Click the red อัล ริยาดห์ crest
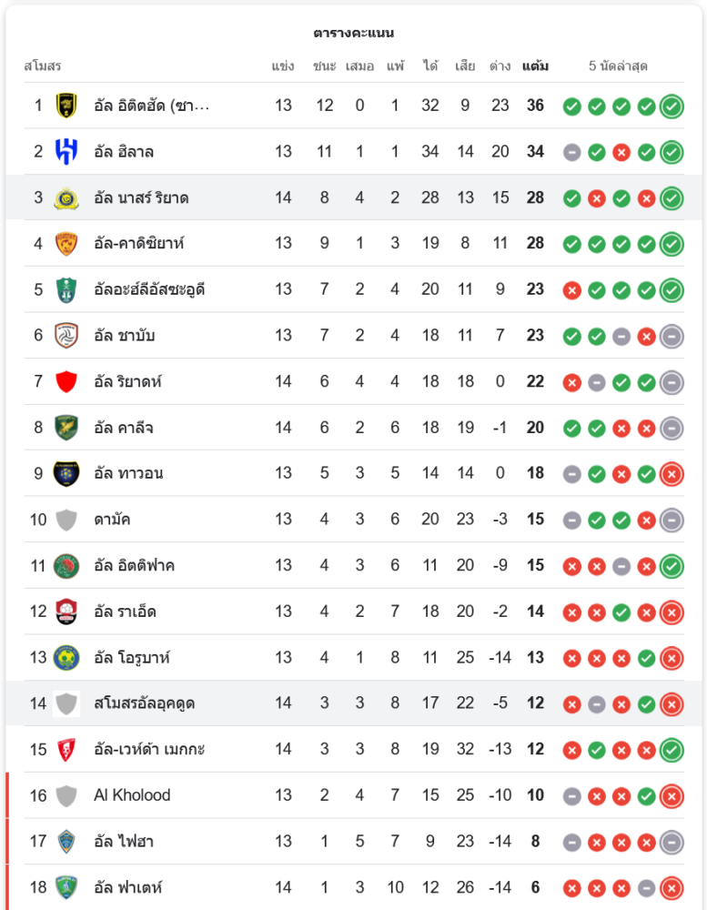707x910 pixels. coord(66,381)
